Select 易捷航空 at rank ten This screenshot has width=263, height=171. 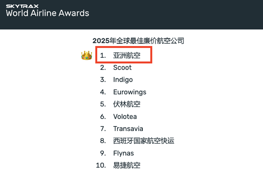click(127, 166)
